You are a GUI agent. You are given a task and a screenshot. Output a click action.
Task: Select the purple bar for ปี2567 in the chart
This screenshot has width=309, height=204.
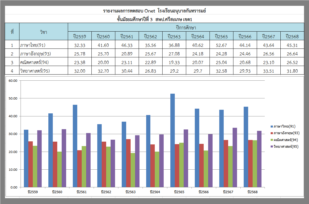235,157
